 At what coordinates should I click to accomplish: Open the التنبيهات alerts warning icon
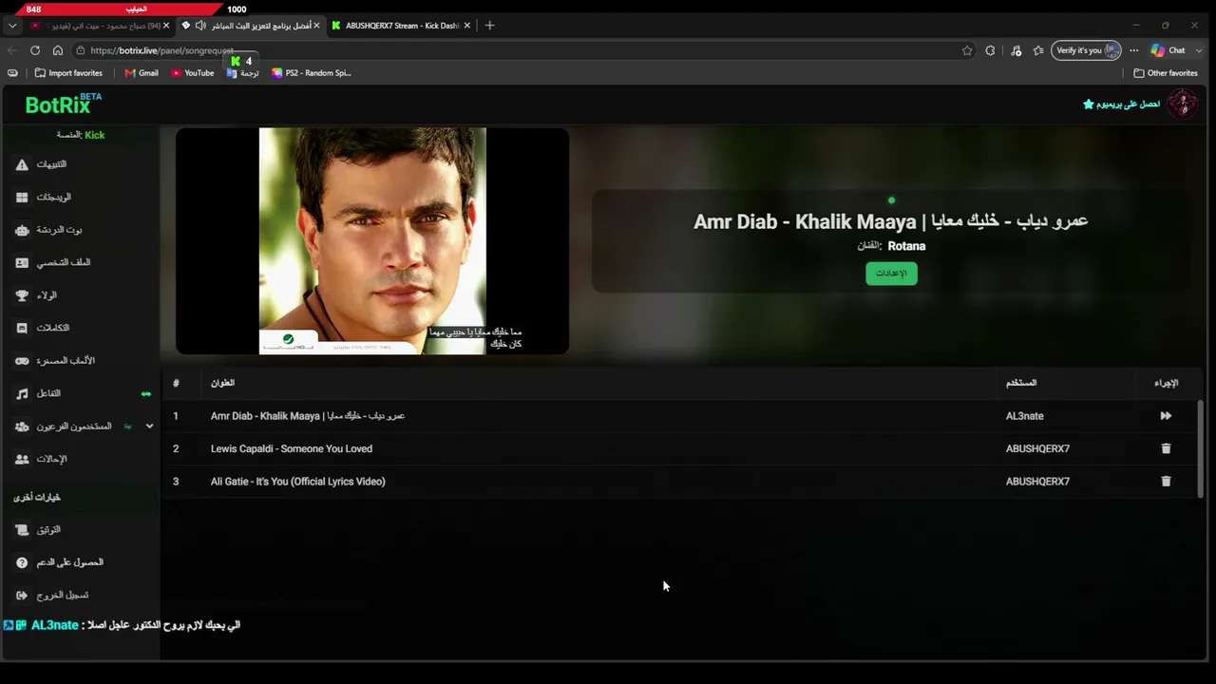[x=22, y=164]
